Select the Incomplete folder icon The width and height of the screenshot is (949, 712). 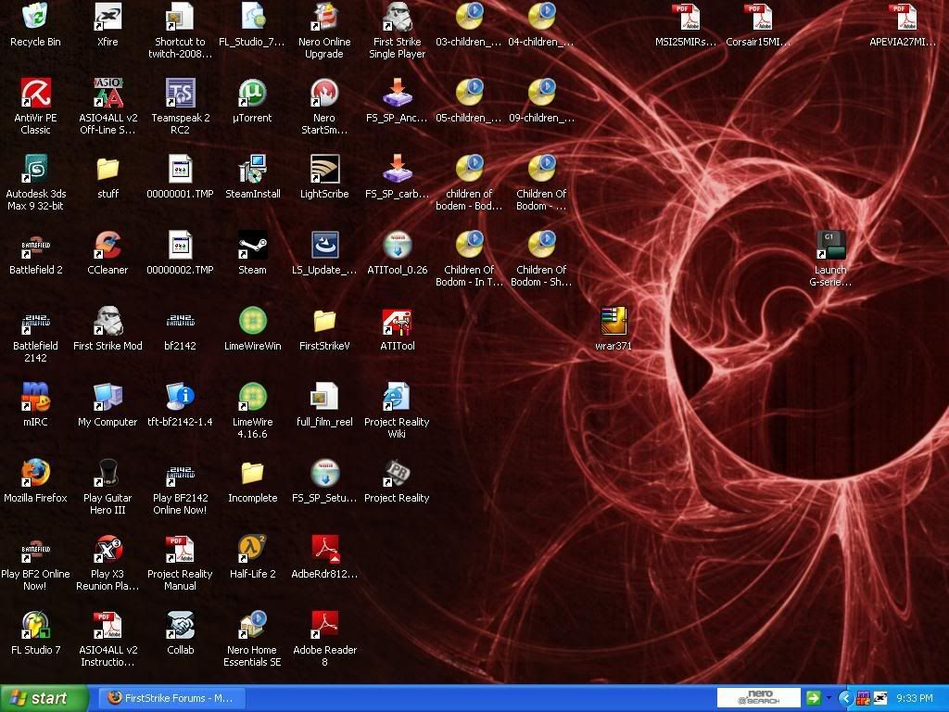(x=252, y=472)
